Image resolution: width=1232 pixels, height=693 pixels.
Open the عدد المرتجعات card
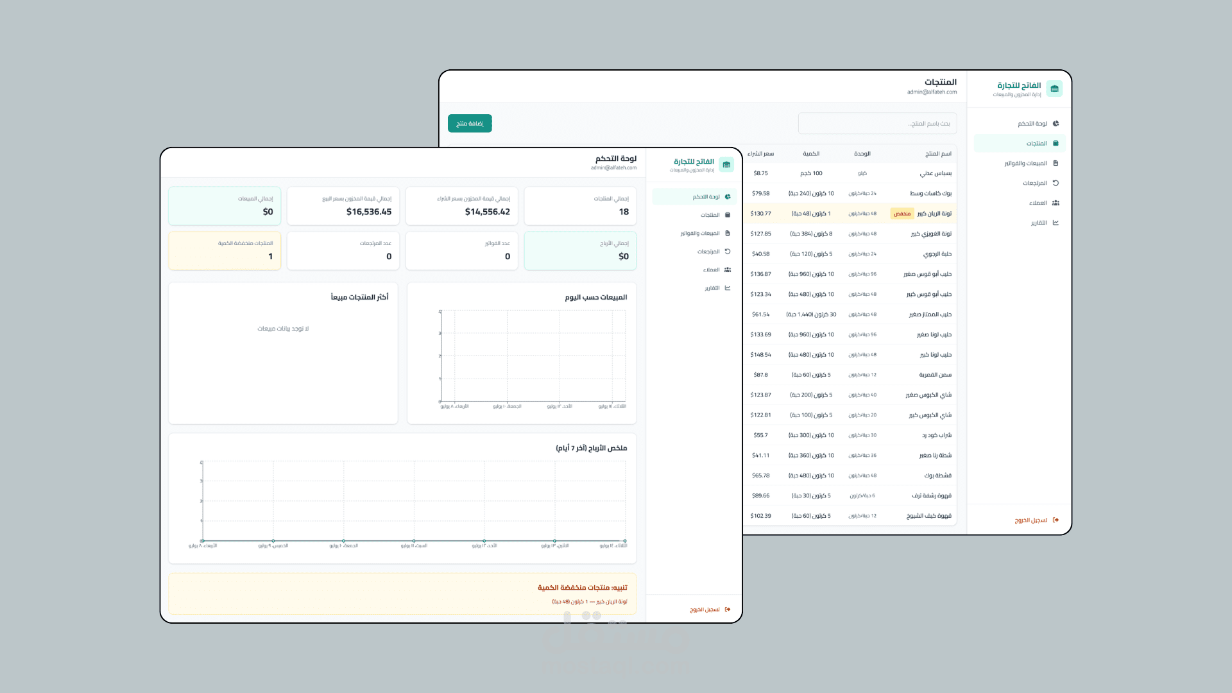(x=343, y=251)
